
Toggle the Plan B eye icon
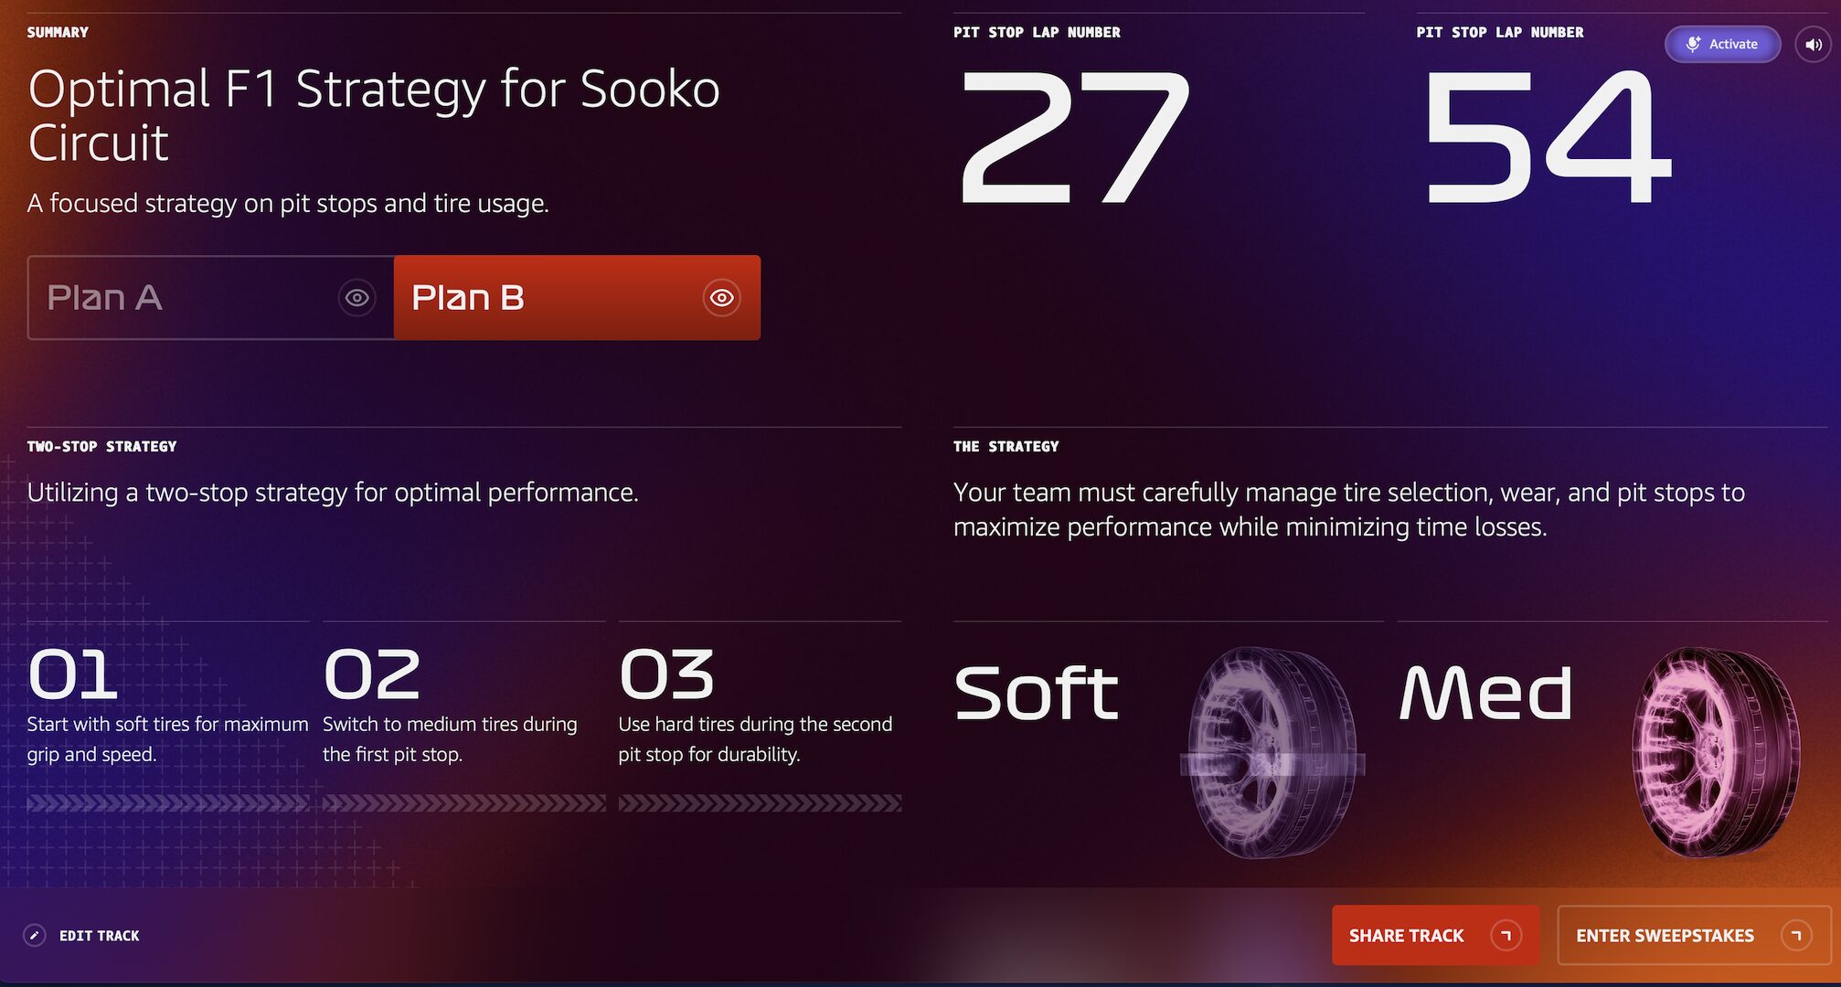721,298
